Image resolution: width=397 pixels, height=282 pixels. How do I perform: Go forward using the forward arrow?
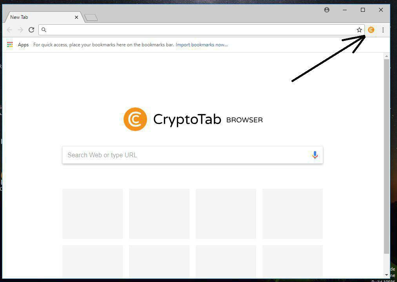(20, 30)
